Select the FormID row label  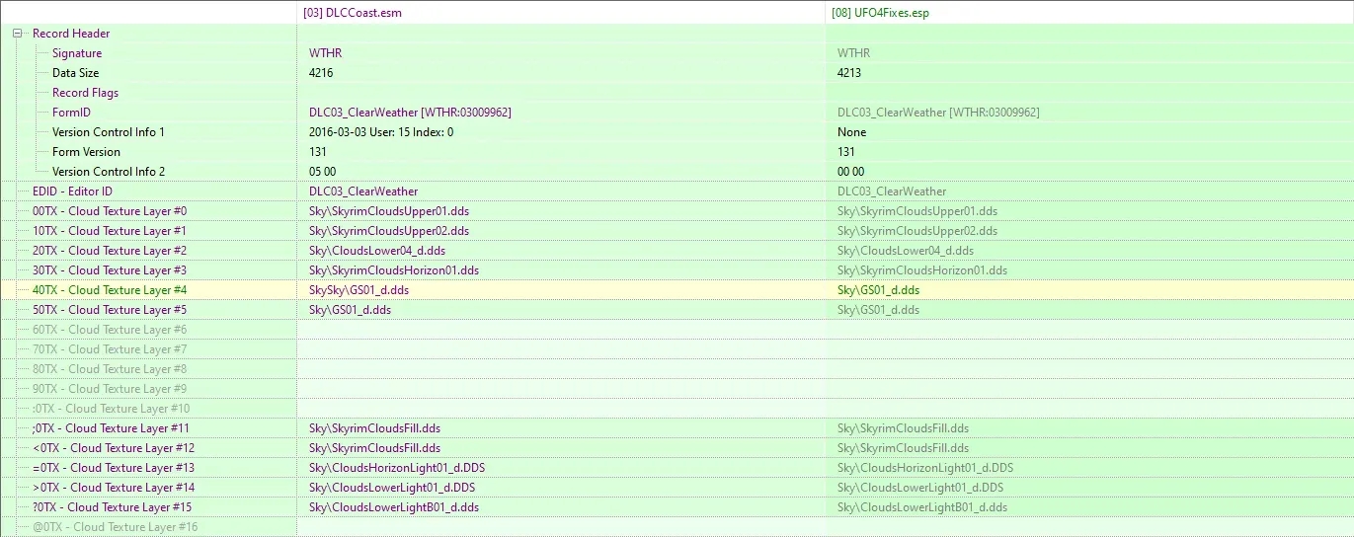[x=71, y=113]
